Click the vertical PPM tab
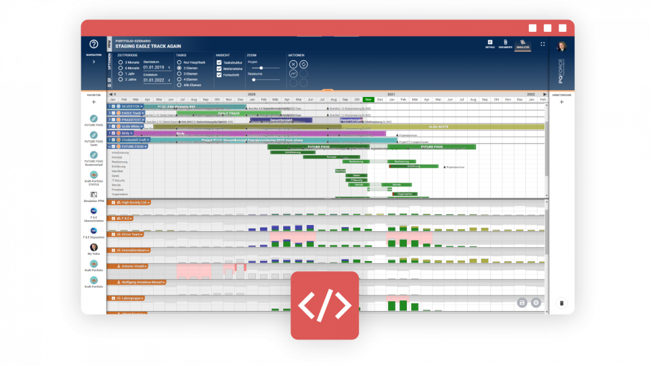 pyautogui.click(x=110, y=45)
